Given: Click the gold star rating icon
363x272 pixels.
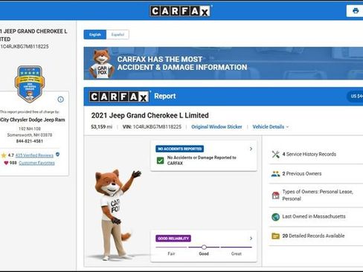Looking at the screenshot, I should coord(4,155).
